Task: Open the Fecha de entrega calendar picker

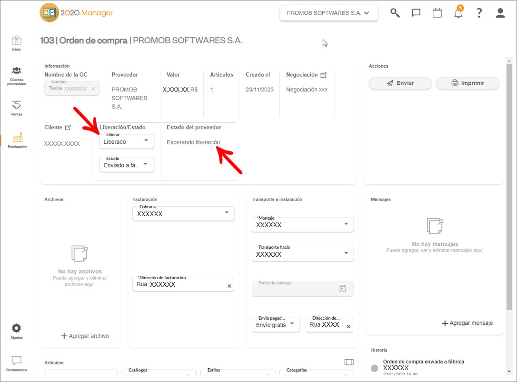Action: [343, 289]
